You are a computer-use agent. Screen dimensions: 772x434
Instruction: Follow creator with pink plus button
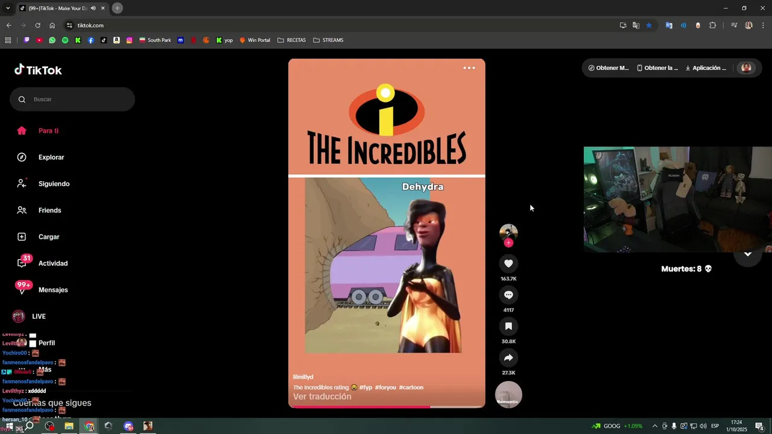[x=508, y=243]
